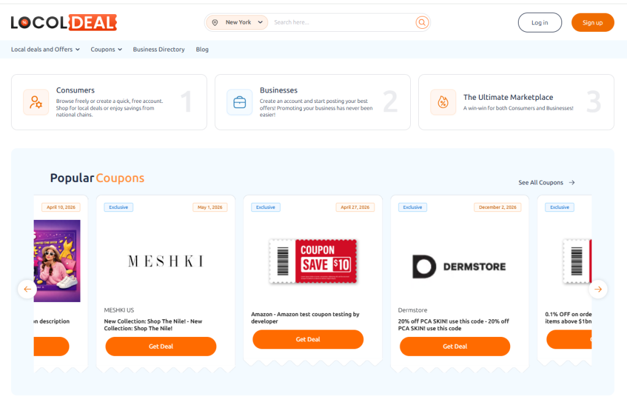
Task: Click the arrow next to See All Coupons
Action: (x=572, y=182)
